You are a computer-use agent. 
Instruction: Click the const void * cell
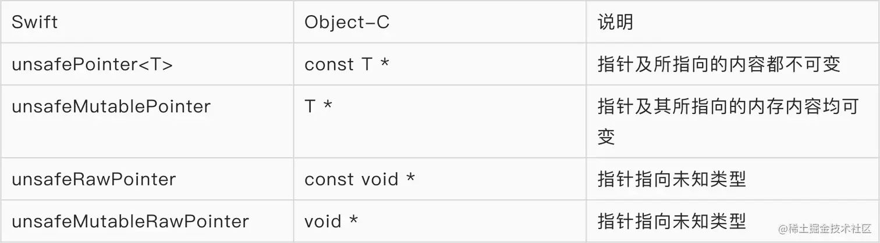tap(360, 179)
